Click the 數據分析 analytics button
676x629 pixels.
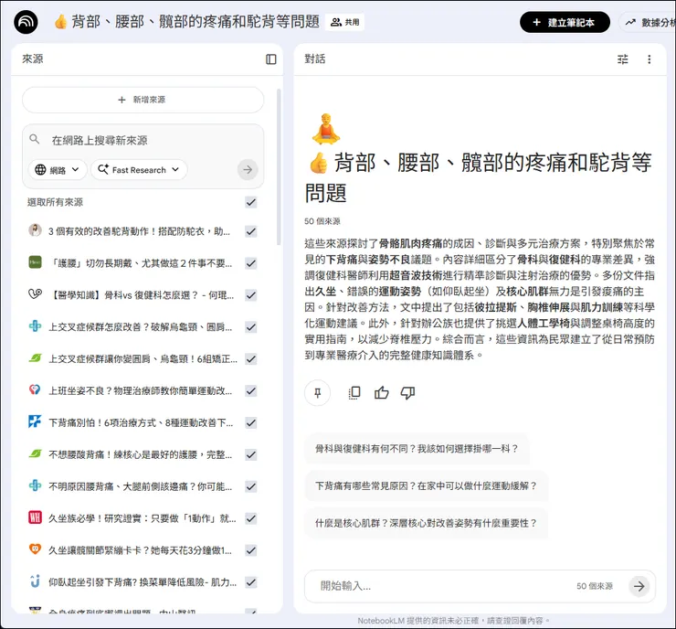(649, 22)
